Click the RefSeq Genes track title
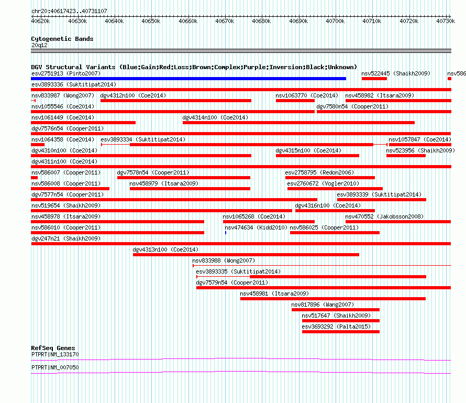This screenshot has height=403, width=466. pyautogui.click(x=53, y=348)
